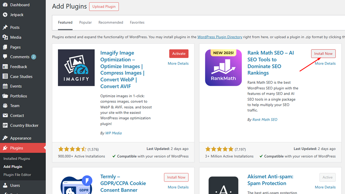Click the RankMath plugin thumbnail

tap(223, 68)
